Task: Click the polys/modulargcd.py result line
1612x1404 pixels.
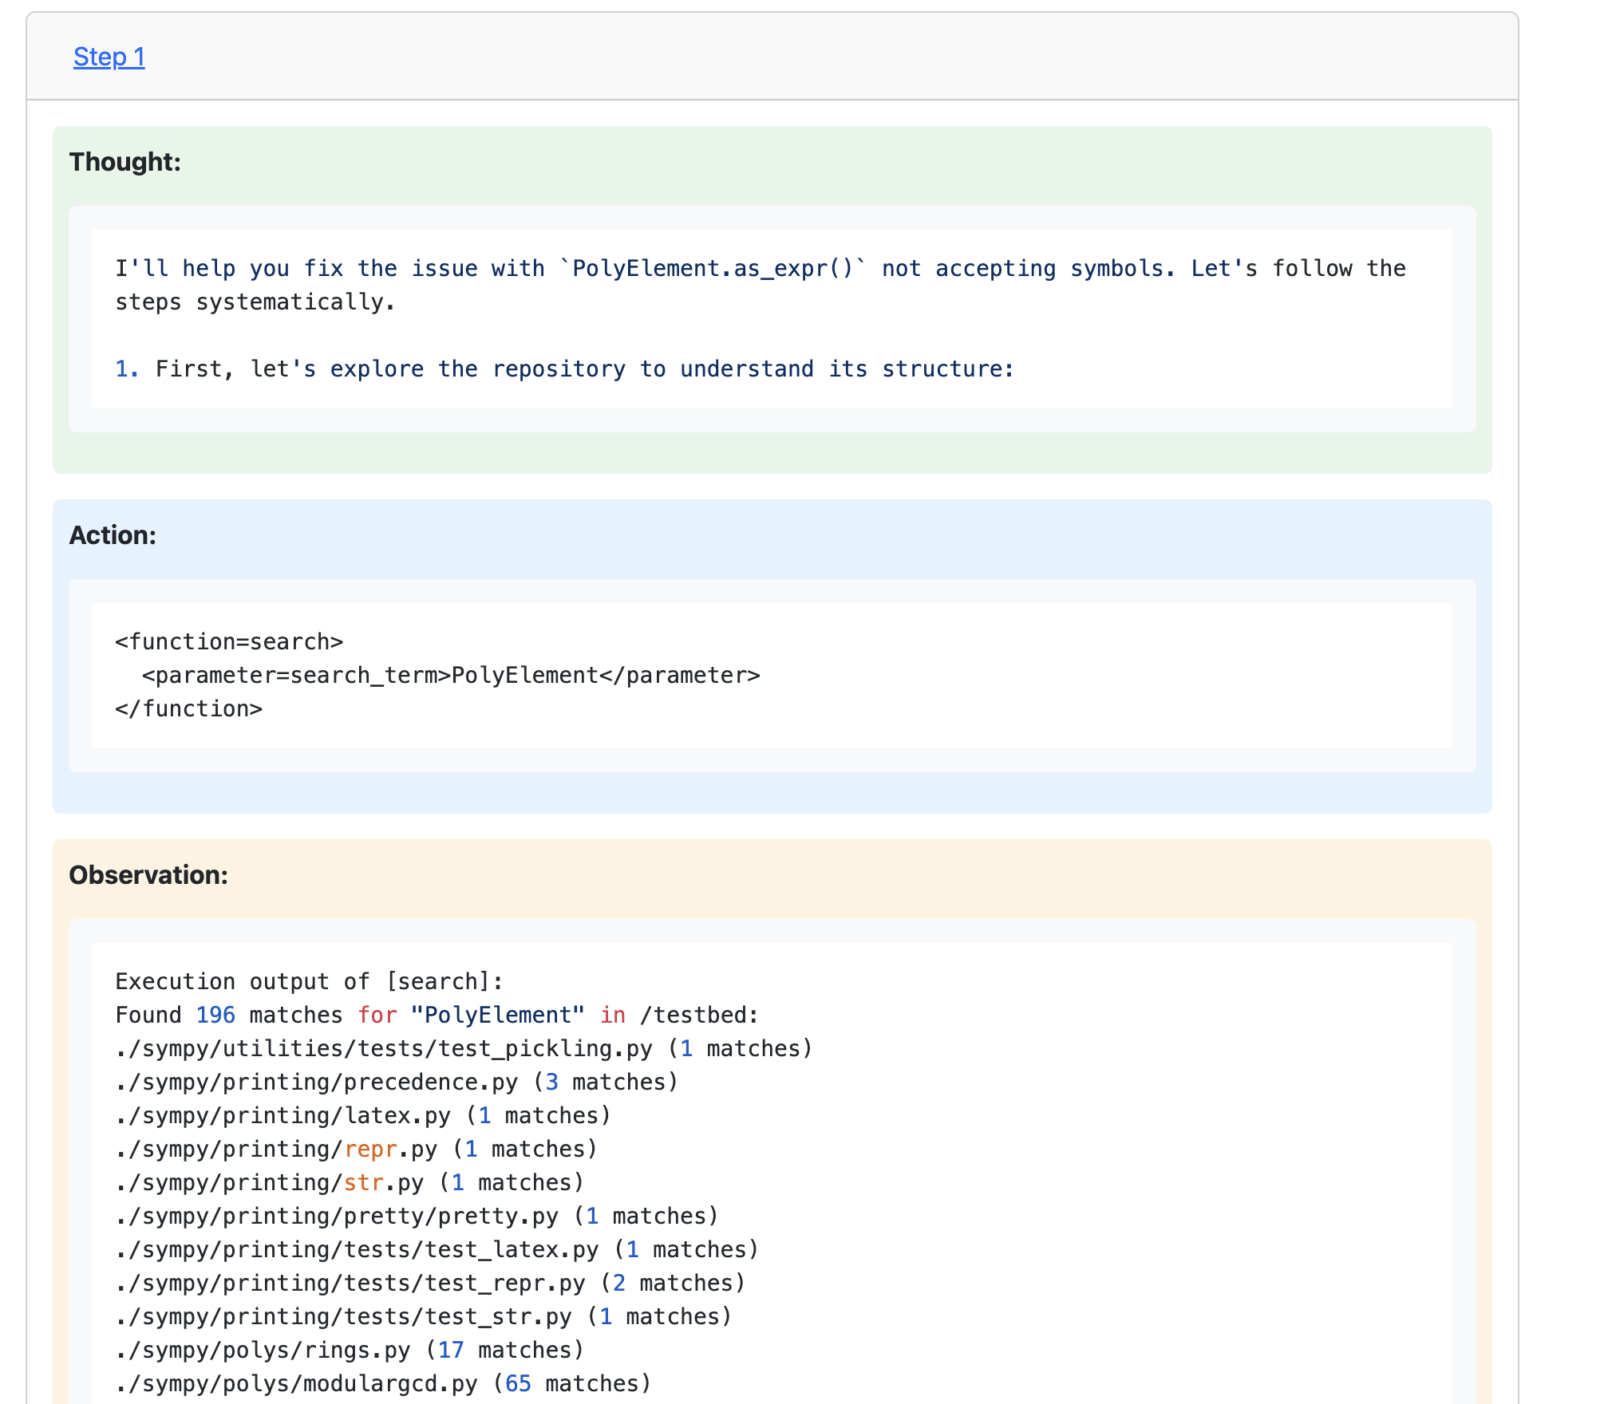Action: click(x=383, y=1384)
